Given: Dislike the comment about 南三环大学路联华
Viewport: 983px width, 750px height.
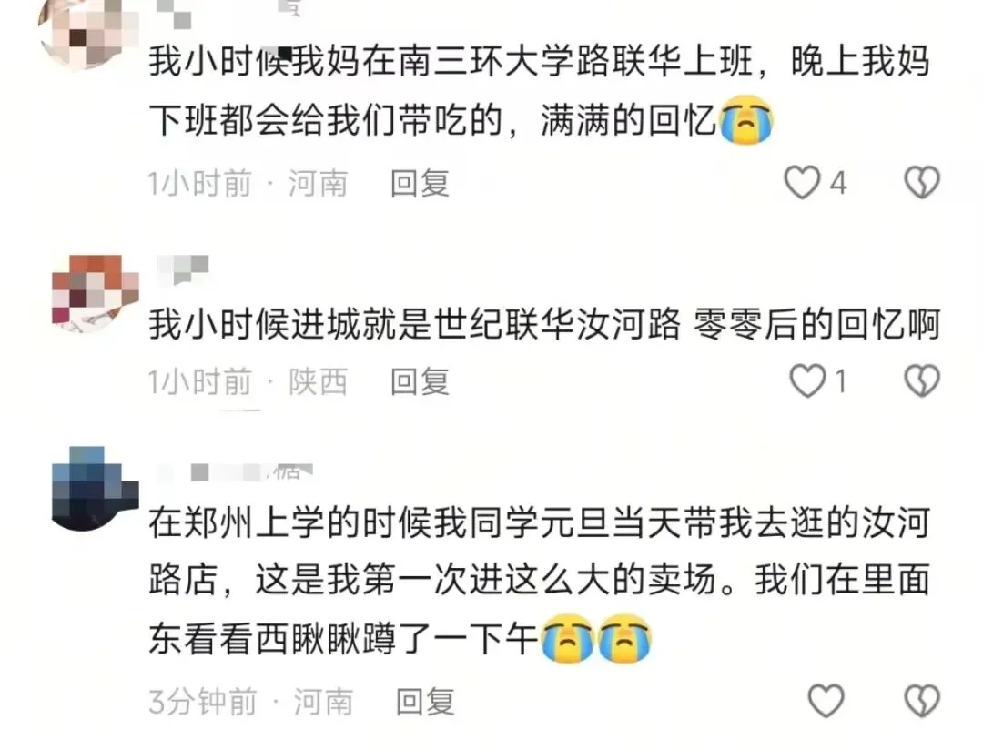Looking at the screenshot, I should tap(921, 182).
